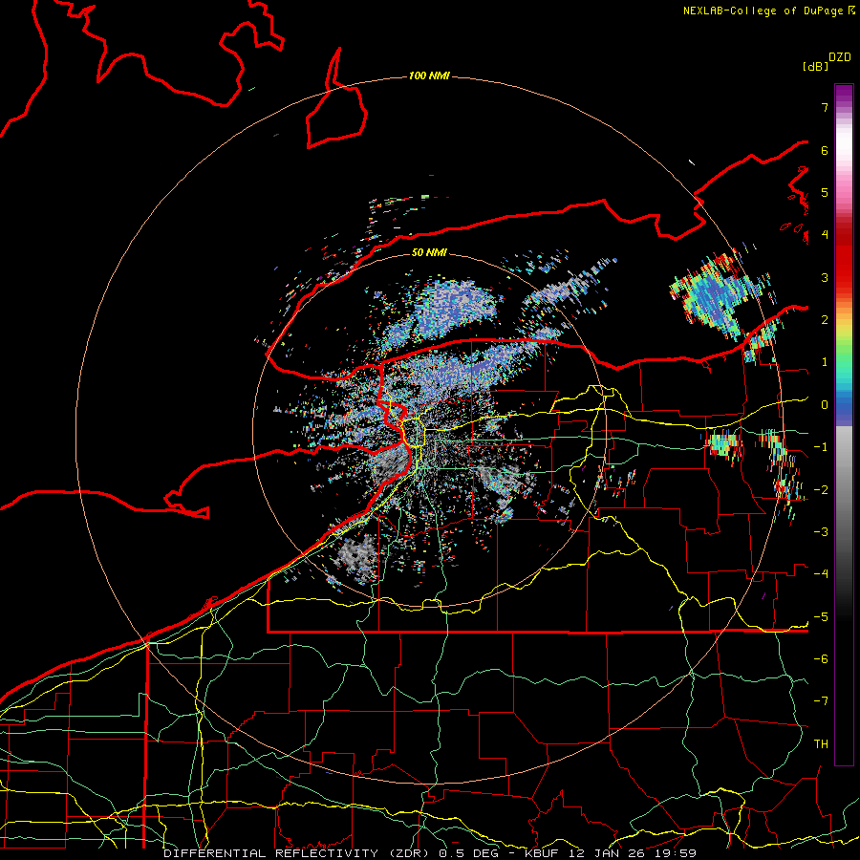This screenshot has width=860, height=860.
Task: Click the 100 NMI range ring label
Action: point(429,75)
